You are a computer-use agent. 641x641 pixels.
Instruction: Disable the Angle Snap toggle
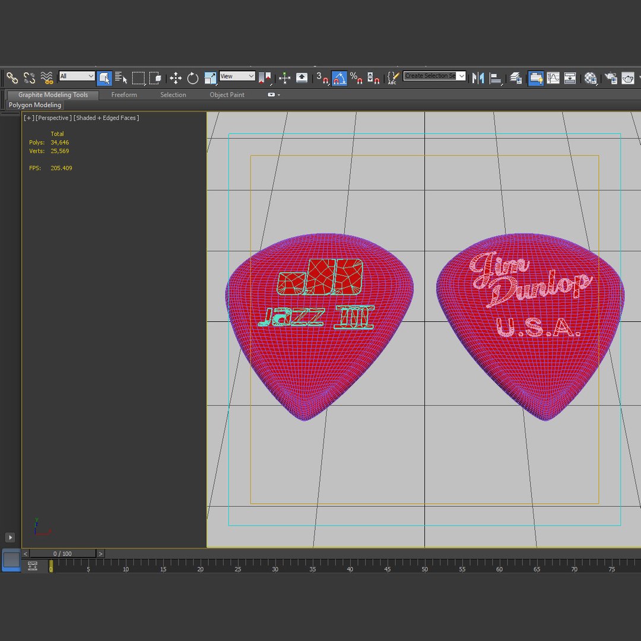(339, 78)
